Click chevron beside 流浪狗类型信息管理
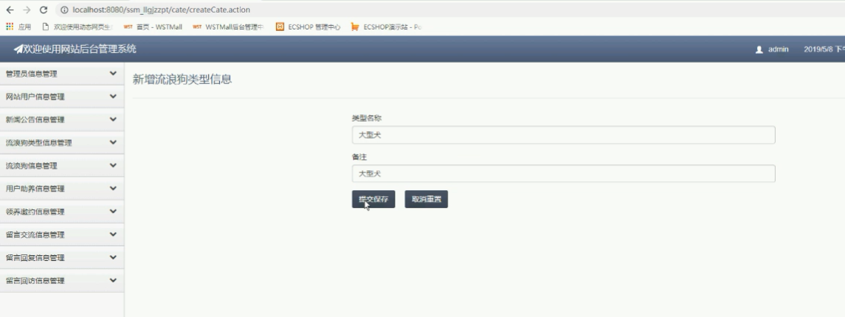The width and height of the screenshot is (845, 317). pyautogui.click(x=113, y=142)
